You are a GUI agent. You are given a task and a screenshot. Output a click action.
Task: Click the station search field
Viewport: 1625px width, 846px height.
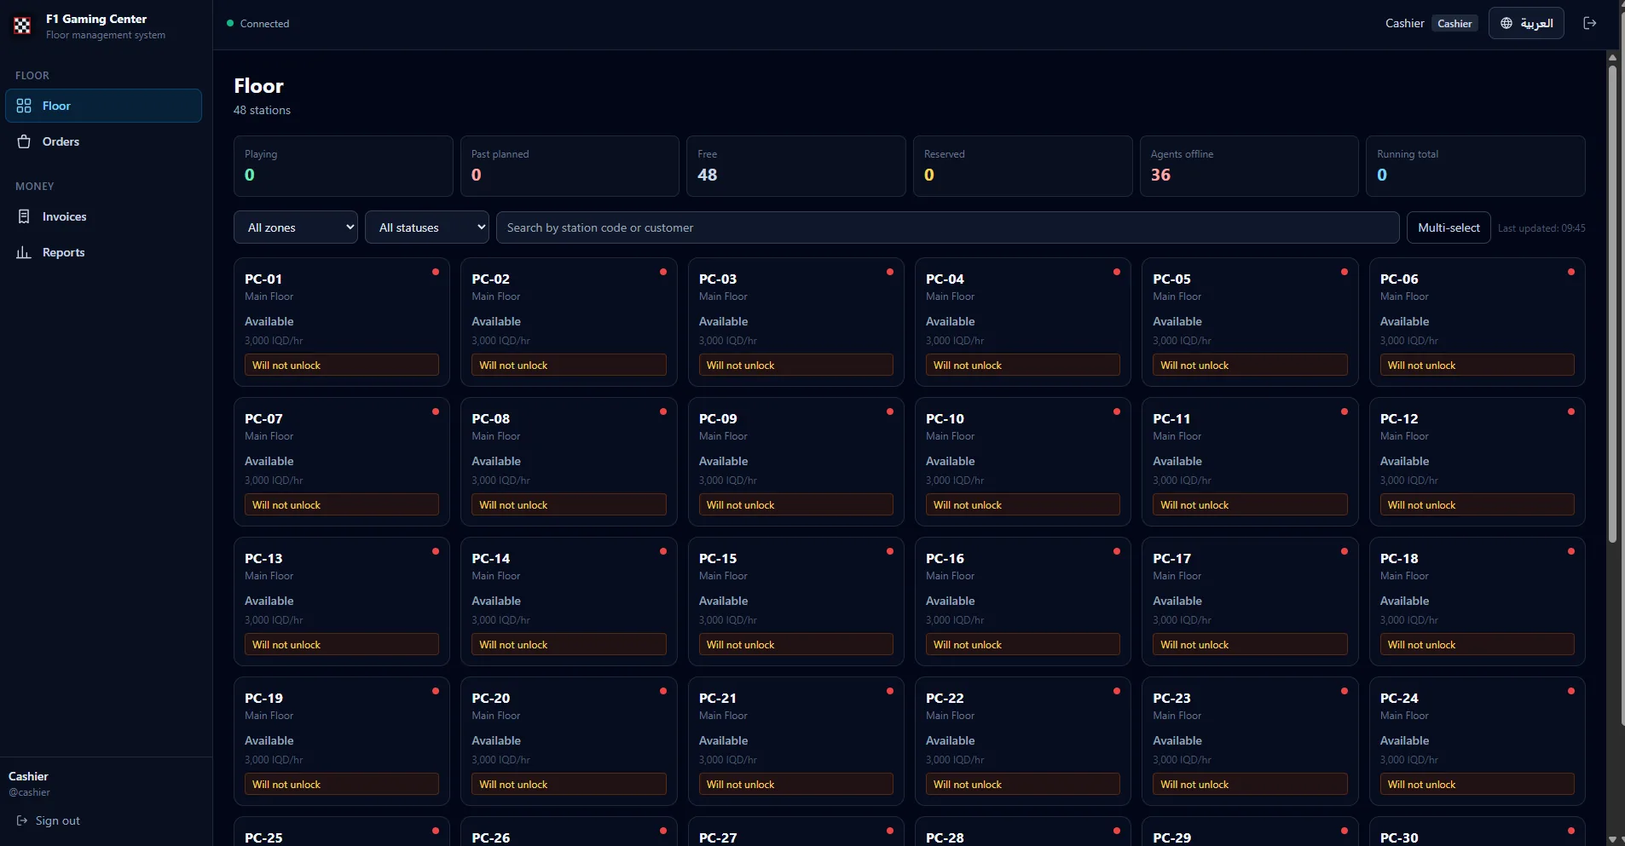[x=948, y=227]
